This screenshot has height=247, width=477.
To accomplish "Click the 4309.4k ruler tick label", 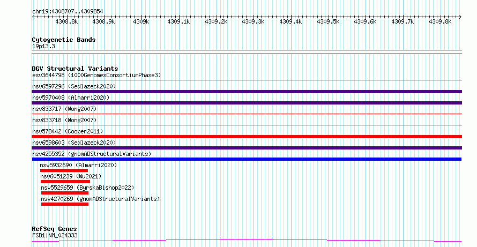I will [x=290, y=22].
